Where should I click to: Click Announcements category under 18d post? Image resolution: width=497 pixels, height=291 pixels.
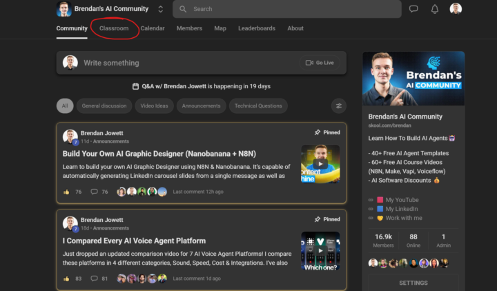[111, 228]
